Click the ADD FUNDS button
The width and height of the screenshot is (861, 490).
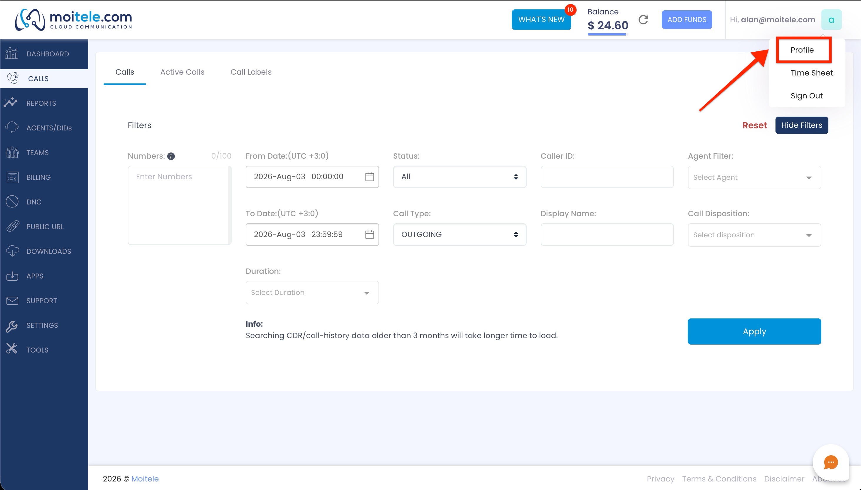686,19
